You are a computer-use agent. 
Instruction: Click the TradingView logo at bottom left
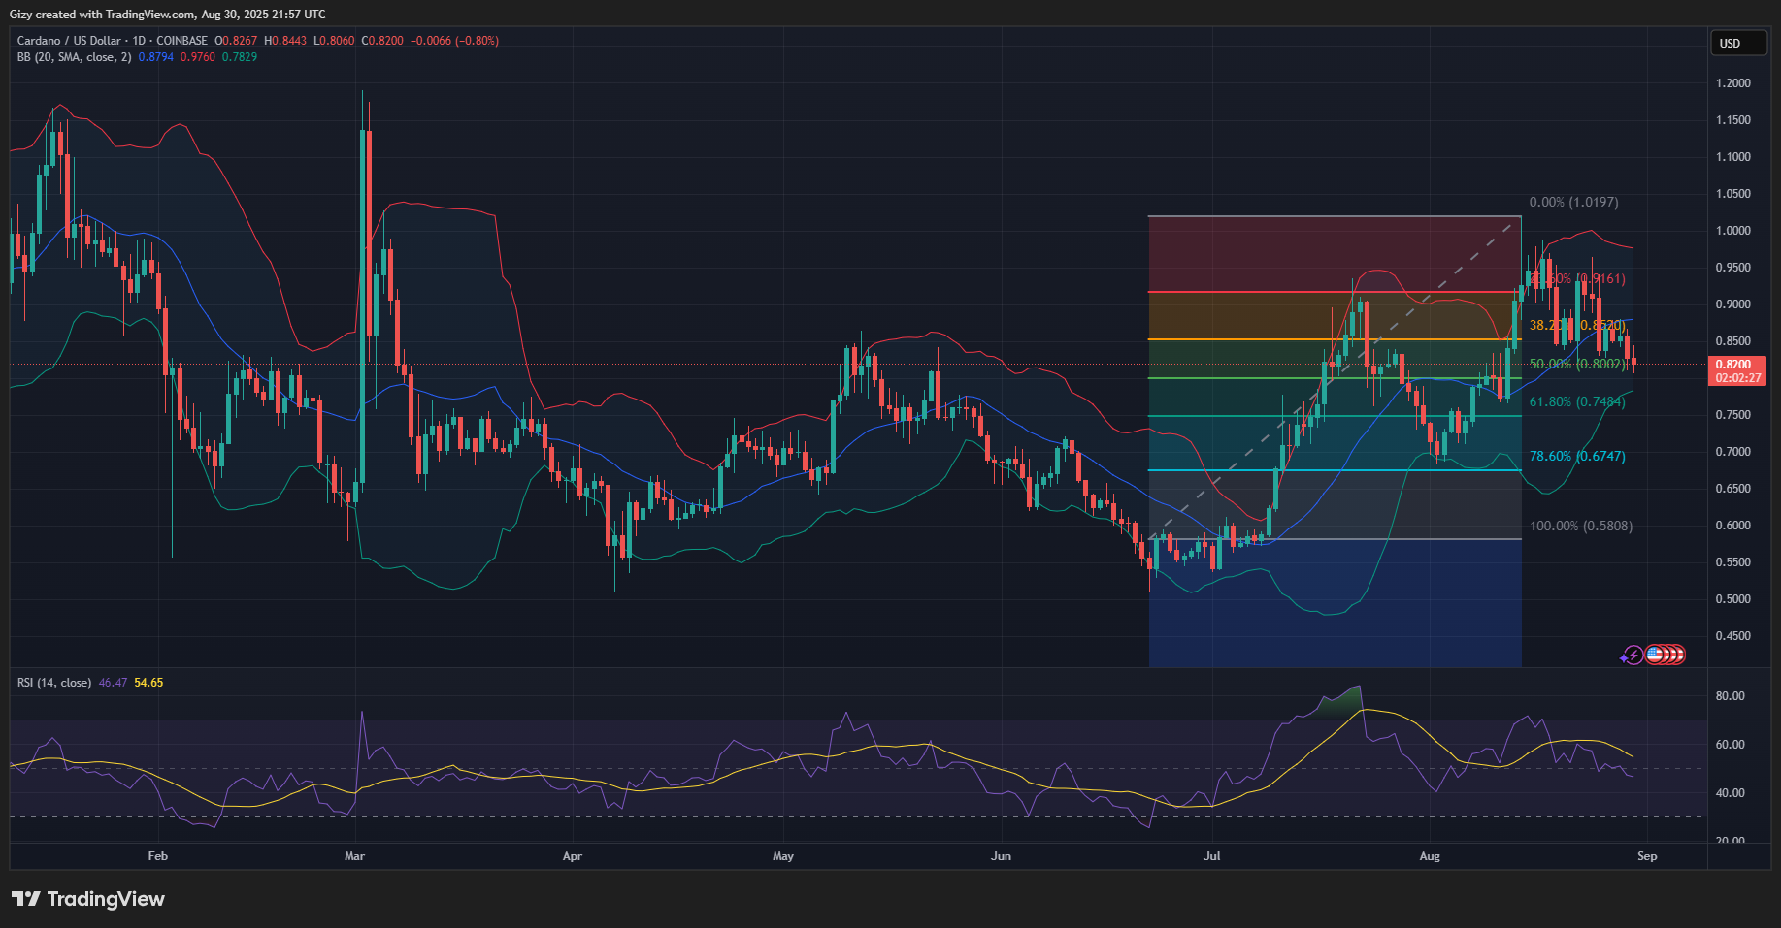point(88,899)
